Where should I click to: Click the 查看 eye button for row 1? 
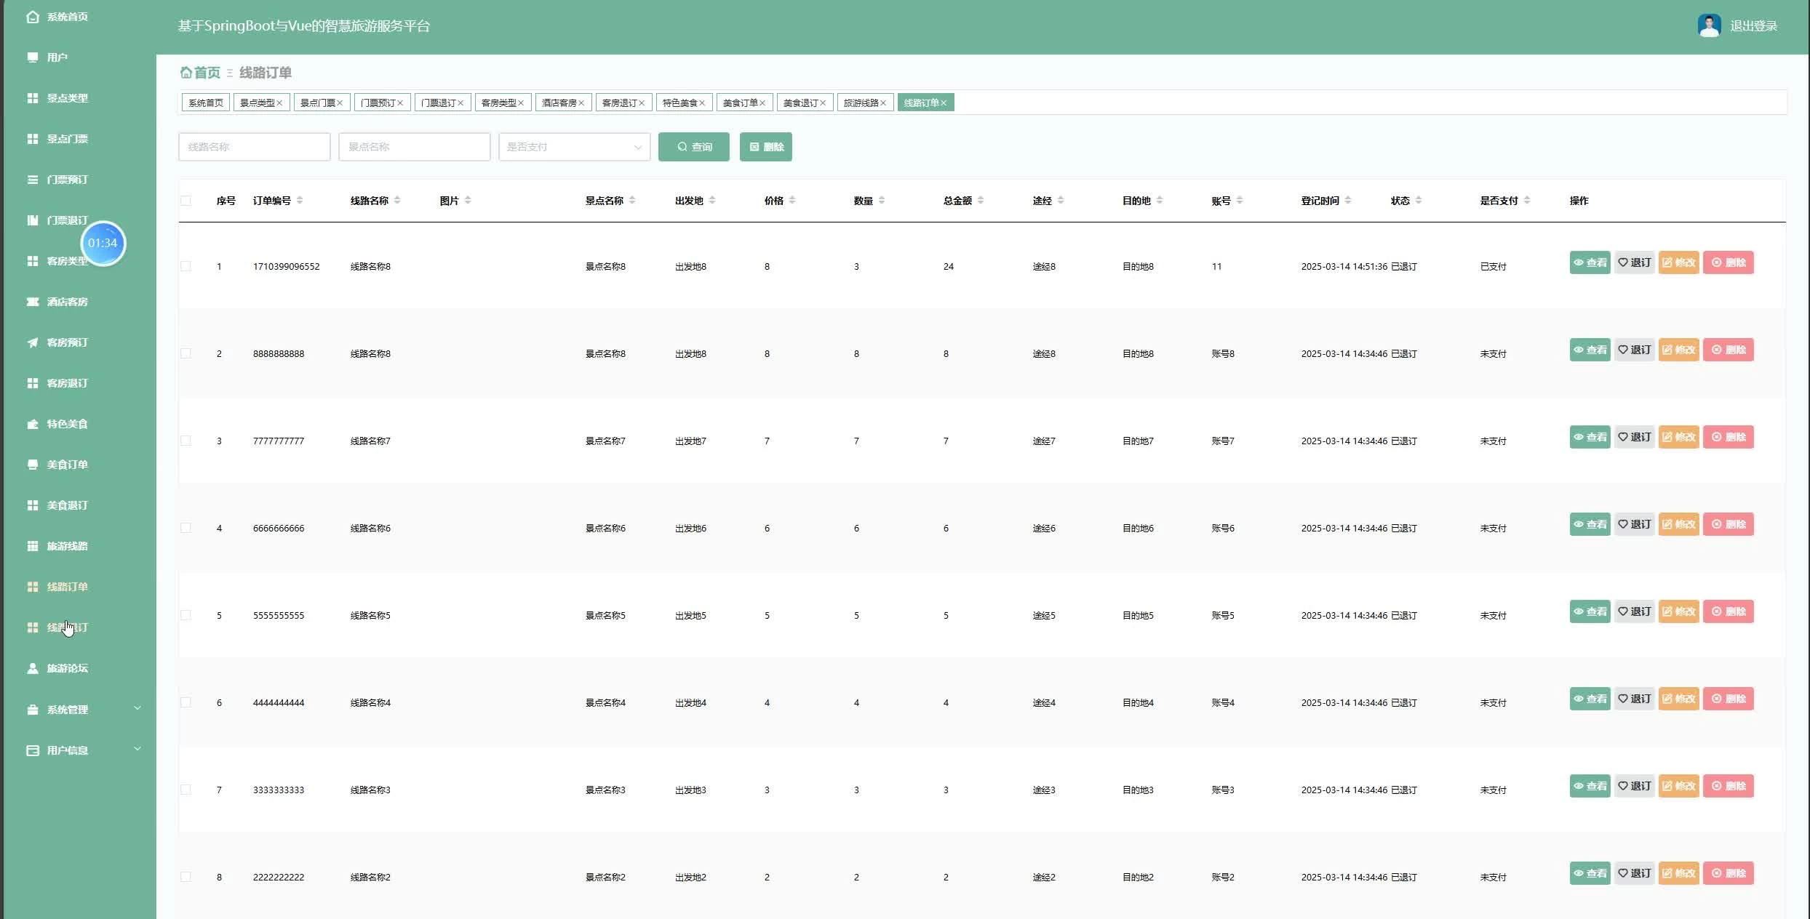pos(1590,262)
